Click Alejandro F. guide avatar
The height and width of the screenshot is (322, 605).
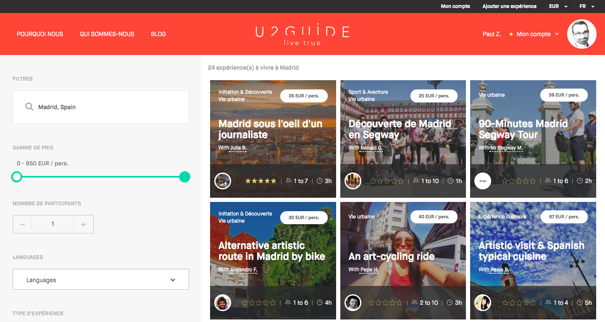click(x=223, y=303)
